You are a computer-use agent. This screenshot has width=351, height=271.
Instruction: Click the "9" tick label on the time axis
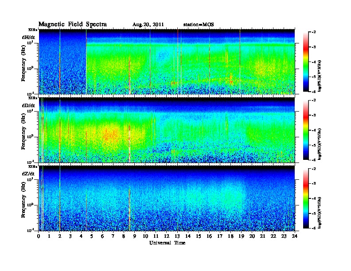pyautogui.click(x=135, y=236)
